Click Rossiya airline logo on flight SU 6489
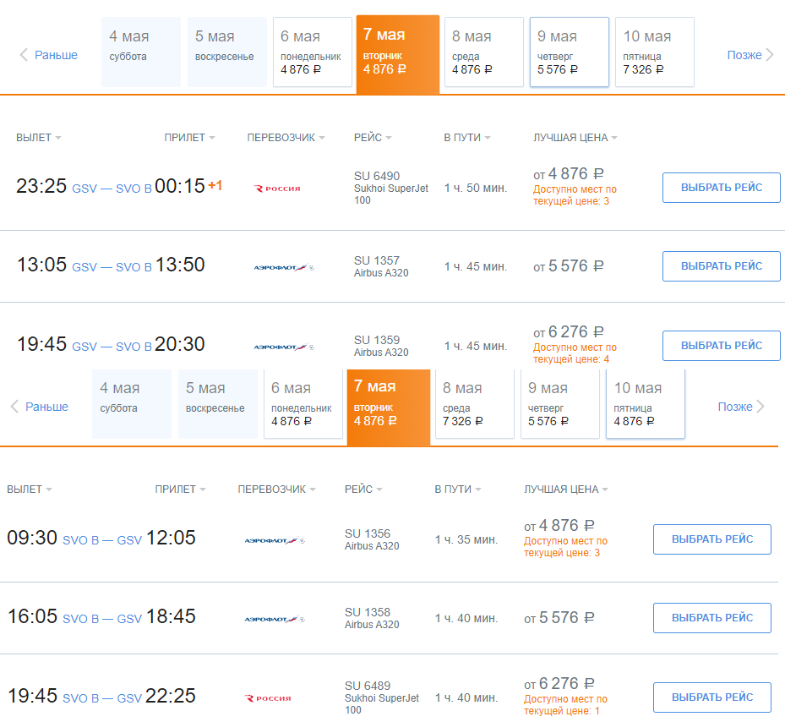 point(268,698)
